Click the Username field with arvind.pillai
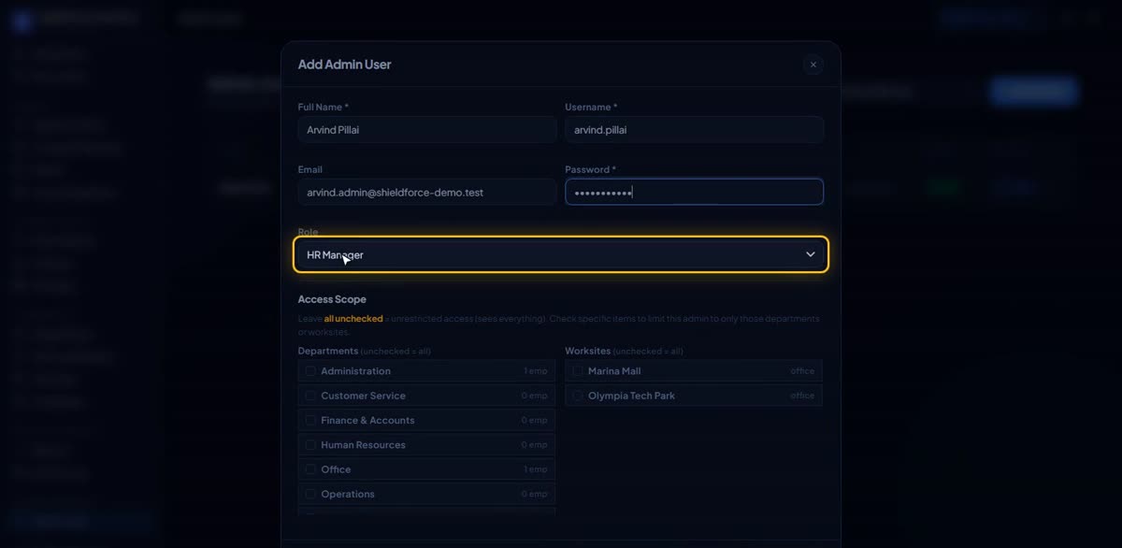The width and height of the screenshot is (1122, 548). point(694,130)
